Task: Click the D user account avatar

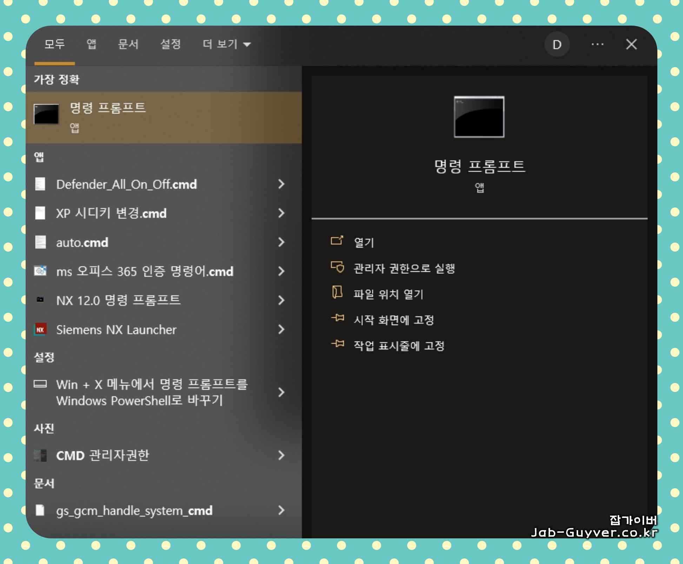Action: point(557,45)
